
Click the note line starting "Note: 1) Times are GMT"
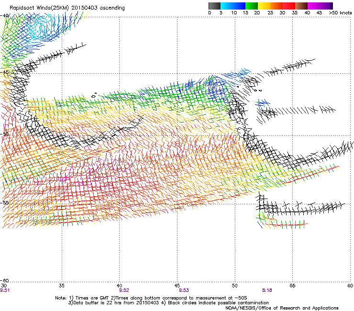[151, 298]
